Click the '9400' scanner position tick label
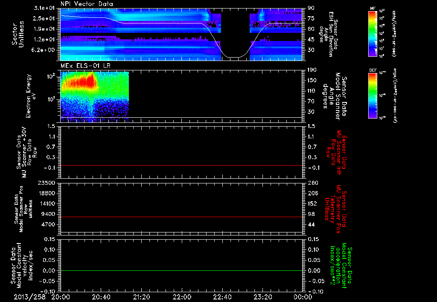 [48, 214]
